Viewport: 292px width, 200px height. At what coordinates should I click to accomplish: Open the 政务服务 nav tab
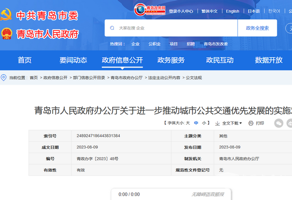coord(171,60)
